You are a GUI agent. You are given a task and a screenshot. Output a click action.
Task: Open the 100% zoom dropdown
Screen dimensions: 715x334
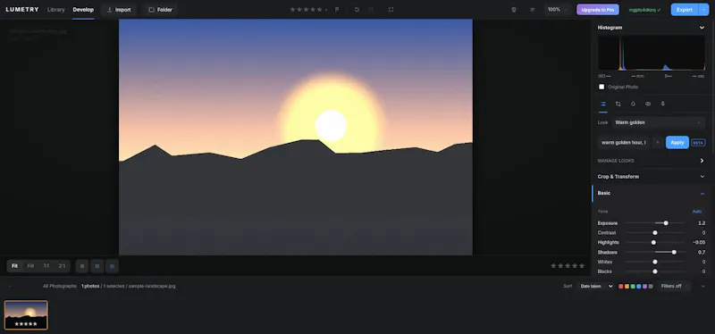557,10
